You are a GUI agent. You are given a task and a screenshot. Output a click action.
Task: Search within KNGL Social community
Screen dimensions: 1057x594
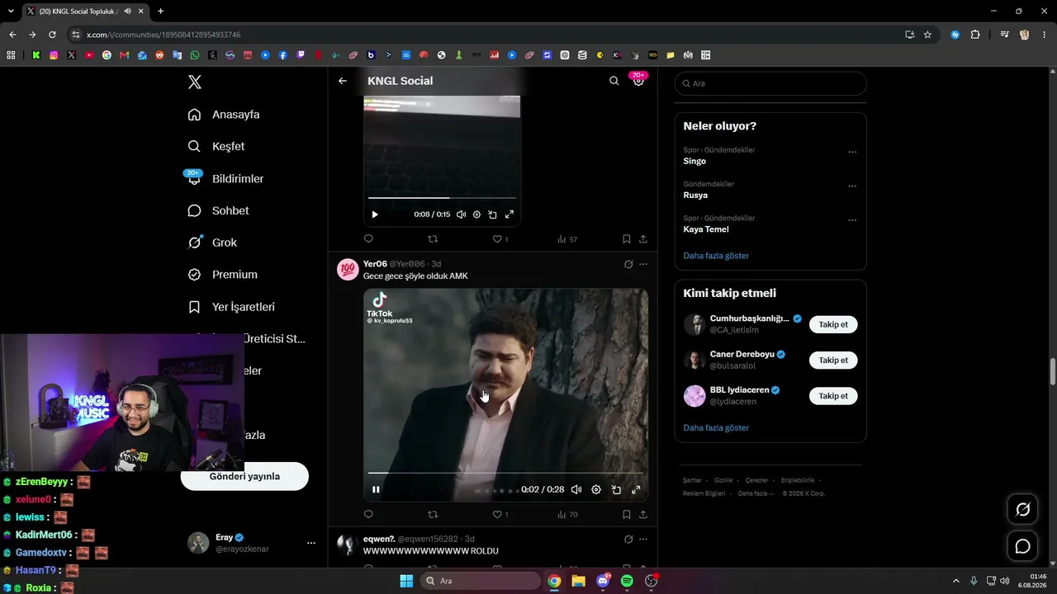tap(614, 81)
